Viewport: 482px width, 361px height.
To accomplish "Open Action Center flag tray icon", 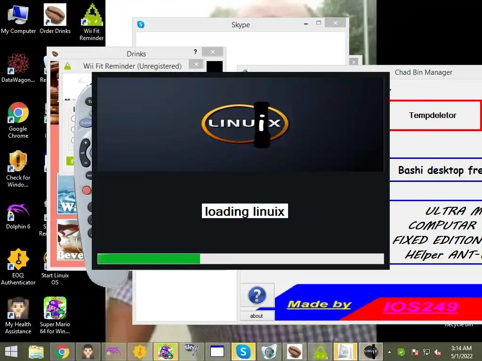I will (x=415, y=352).
